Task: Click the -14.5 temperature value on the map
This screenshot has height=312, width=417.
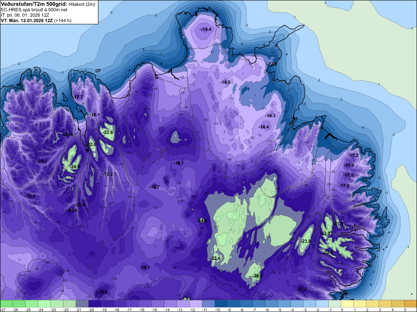Action: click(x=226, y=82)
